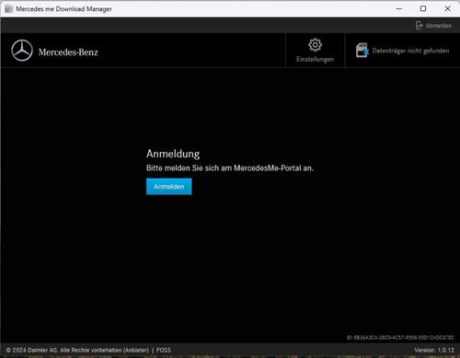
Task: Click the Anmeldung heading
Action: [173, 154]
